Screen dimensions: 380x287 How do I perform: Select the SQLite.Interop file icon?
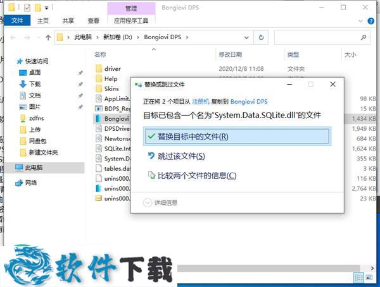[99, 149]
